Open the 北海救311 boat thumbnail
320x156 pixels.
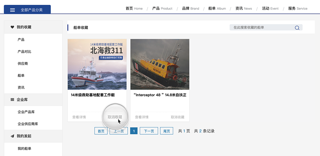tap(97, 64)
